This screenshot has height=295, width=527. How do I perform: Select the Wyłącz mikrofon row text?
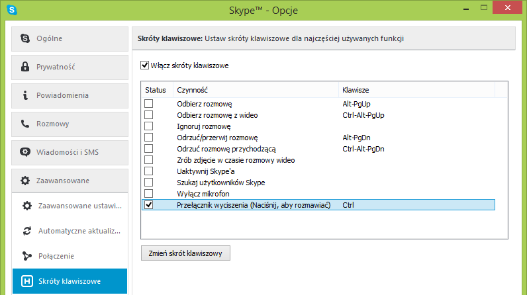[x=203, y=194]
